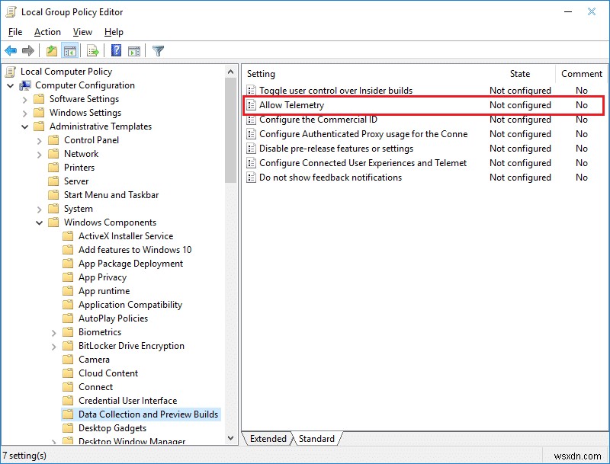Image resolution: width=610 pixels, height=464 pixels.
Task: Click the Up one level folder icon
Action: point(50,50)
